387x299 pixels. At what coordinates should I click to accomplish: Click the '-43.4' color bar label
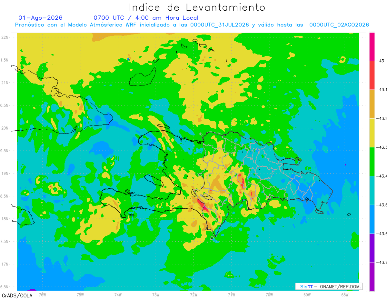click(x=382, y=176)
